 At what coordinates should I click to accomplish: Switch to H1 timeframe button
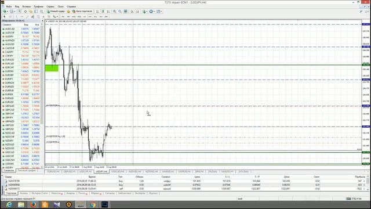click(x=85, y=17)
